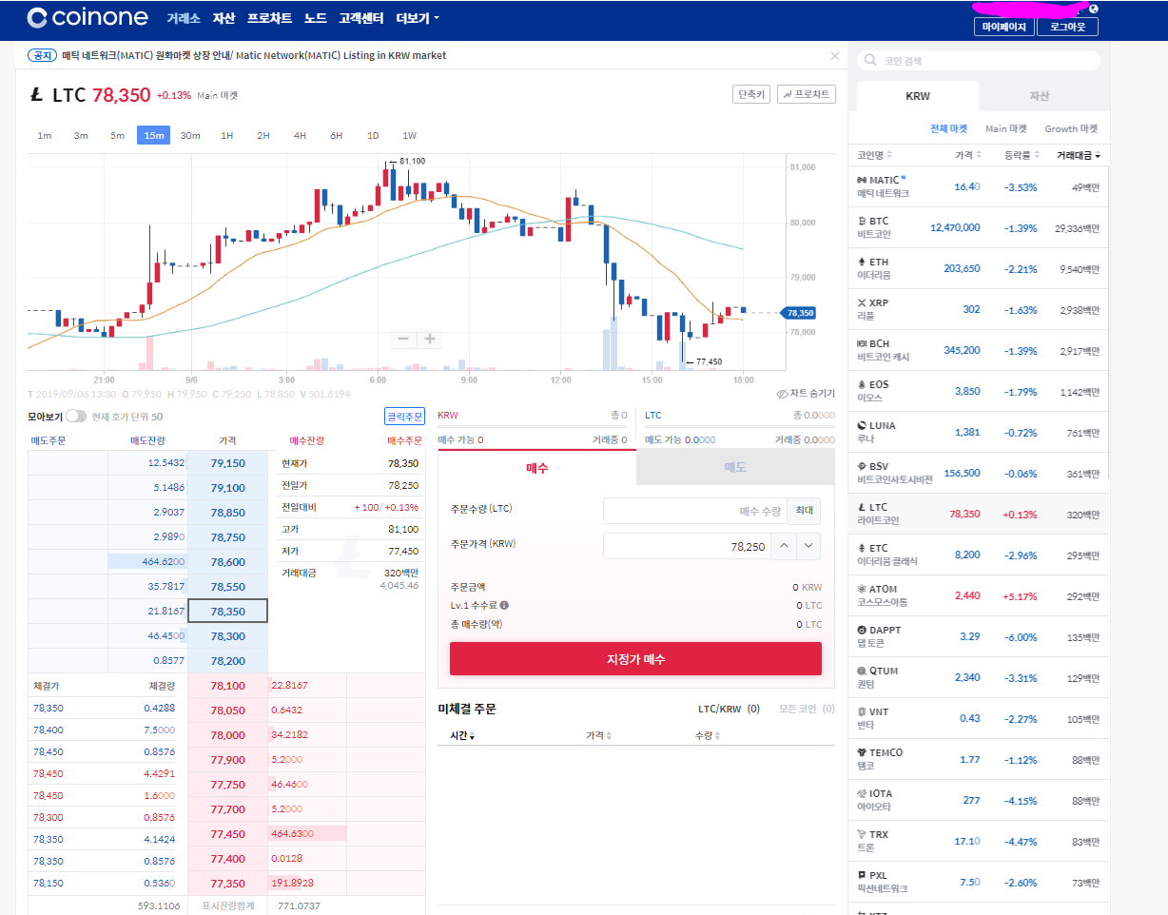
Task: Click the 클릭주문 button
Action: [404, 417]
